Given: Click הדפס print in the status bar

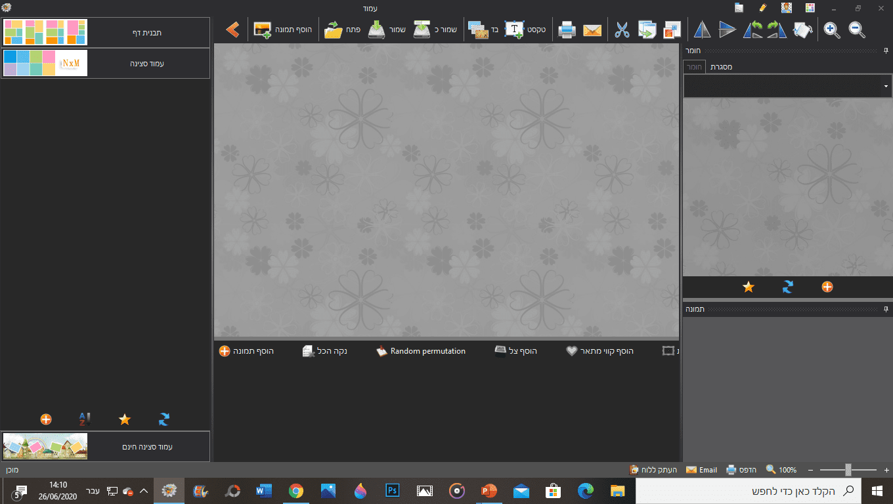Looking at the screenshot, I should (741, 470).
